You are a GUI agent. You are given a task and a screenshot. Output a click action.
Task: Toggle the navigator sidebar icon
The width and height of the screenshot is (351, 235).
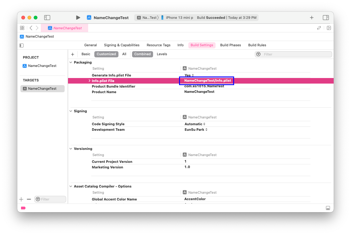tap(47, 18)
